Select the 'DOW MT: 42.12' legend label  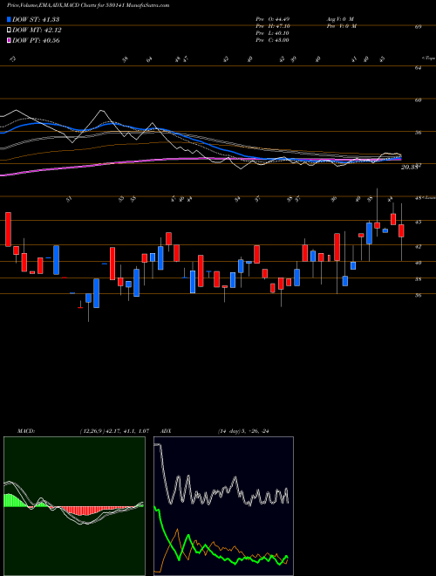pyautogui.click(x=37, y=31)
